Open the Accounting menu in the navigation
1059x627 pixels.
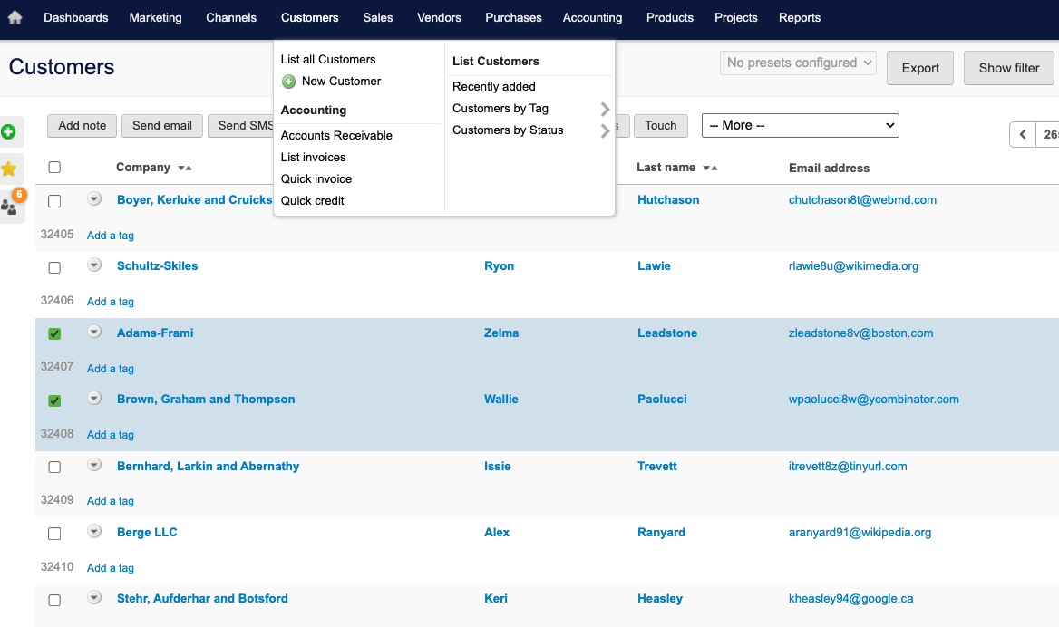(592, 17)
